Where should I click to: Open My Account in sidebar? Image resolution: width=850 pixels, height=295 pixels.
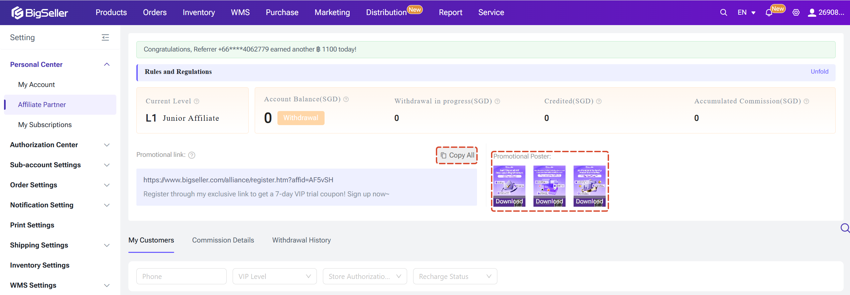pos(36,85)
